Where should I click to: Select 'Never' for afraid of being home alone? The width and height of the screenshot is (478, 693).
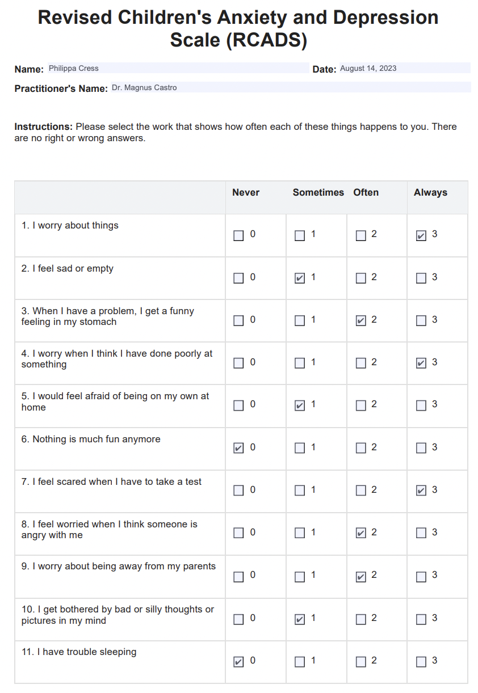click(238, 405)
